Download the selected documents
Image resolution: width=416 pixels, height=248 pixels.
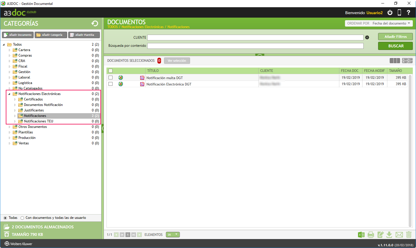[x=389, y=235]
